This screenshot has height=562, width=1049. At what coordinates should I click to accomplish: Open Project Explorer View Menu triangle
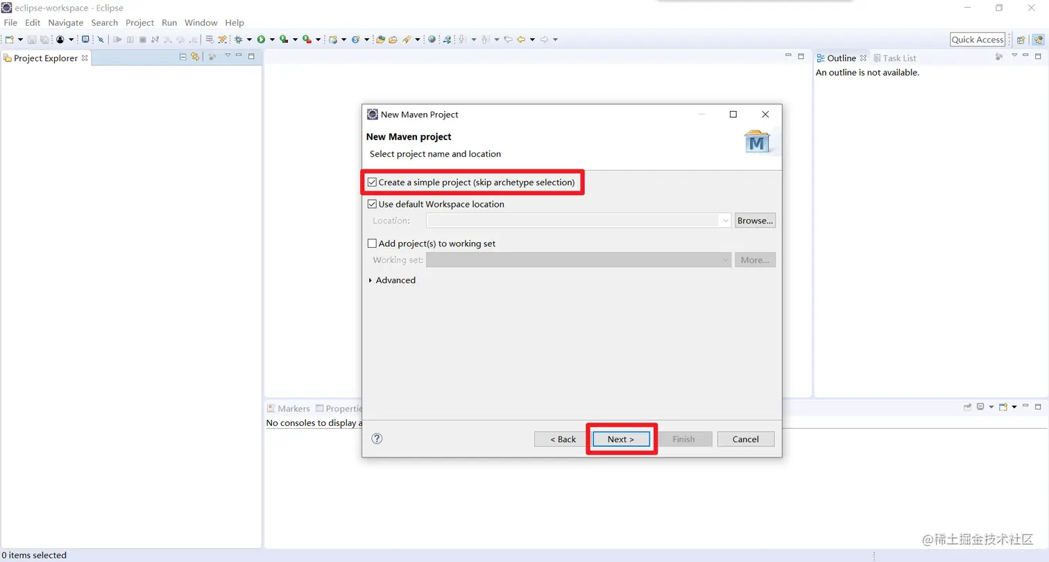(x=228, y=55)
